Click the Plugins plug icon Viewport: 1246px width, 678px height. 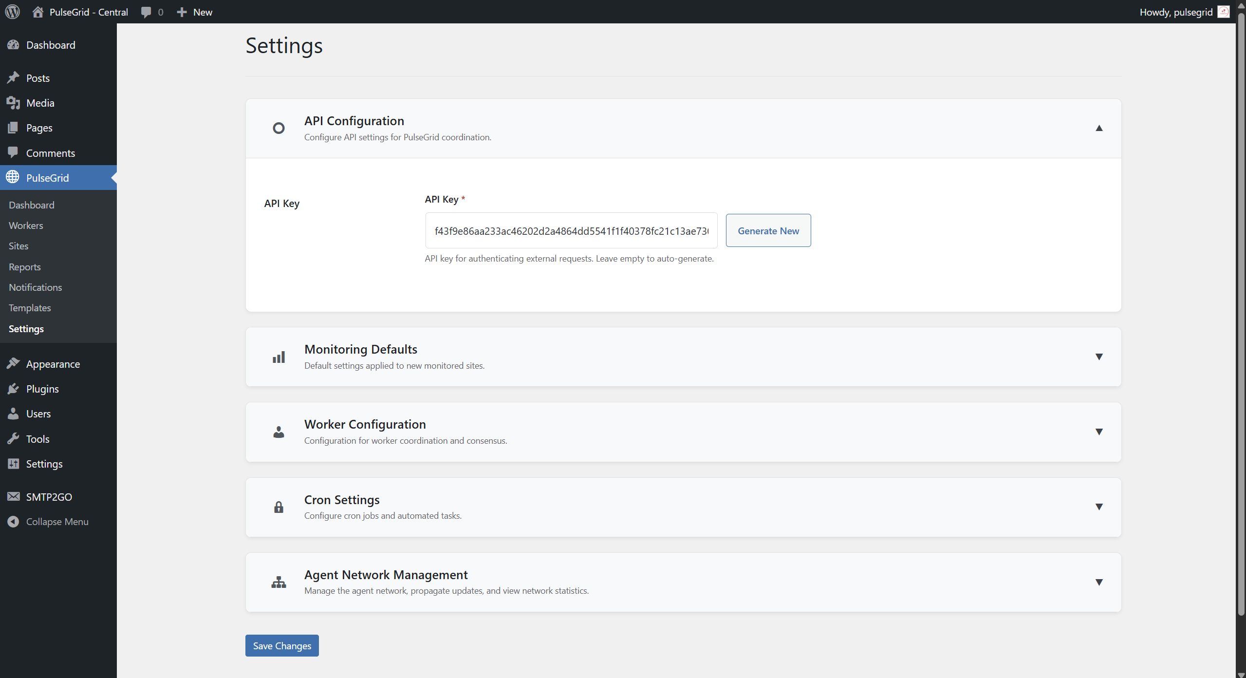coord(13,389)
